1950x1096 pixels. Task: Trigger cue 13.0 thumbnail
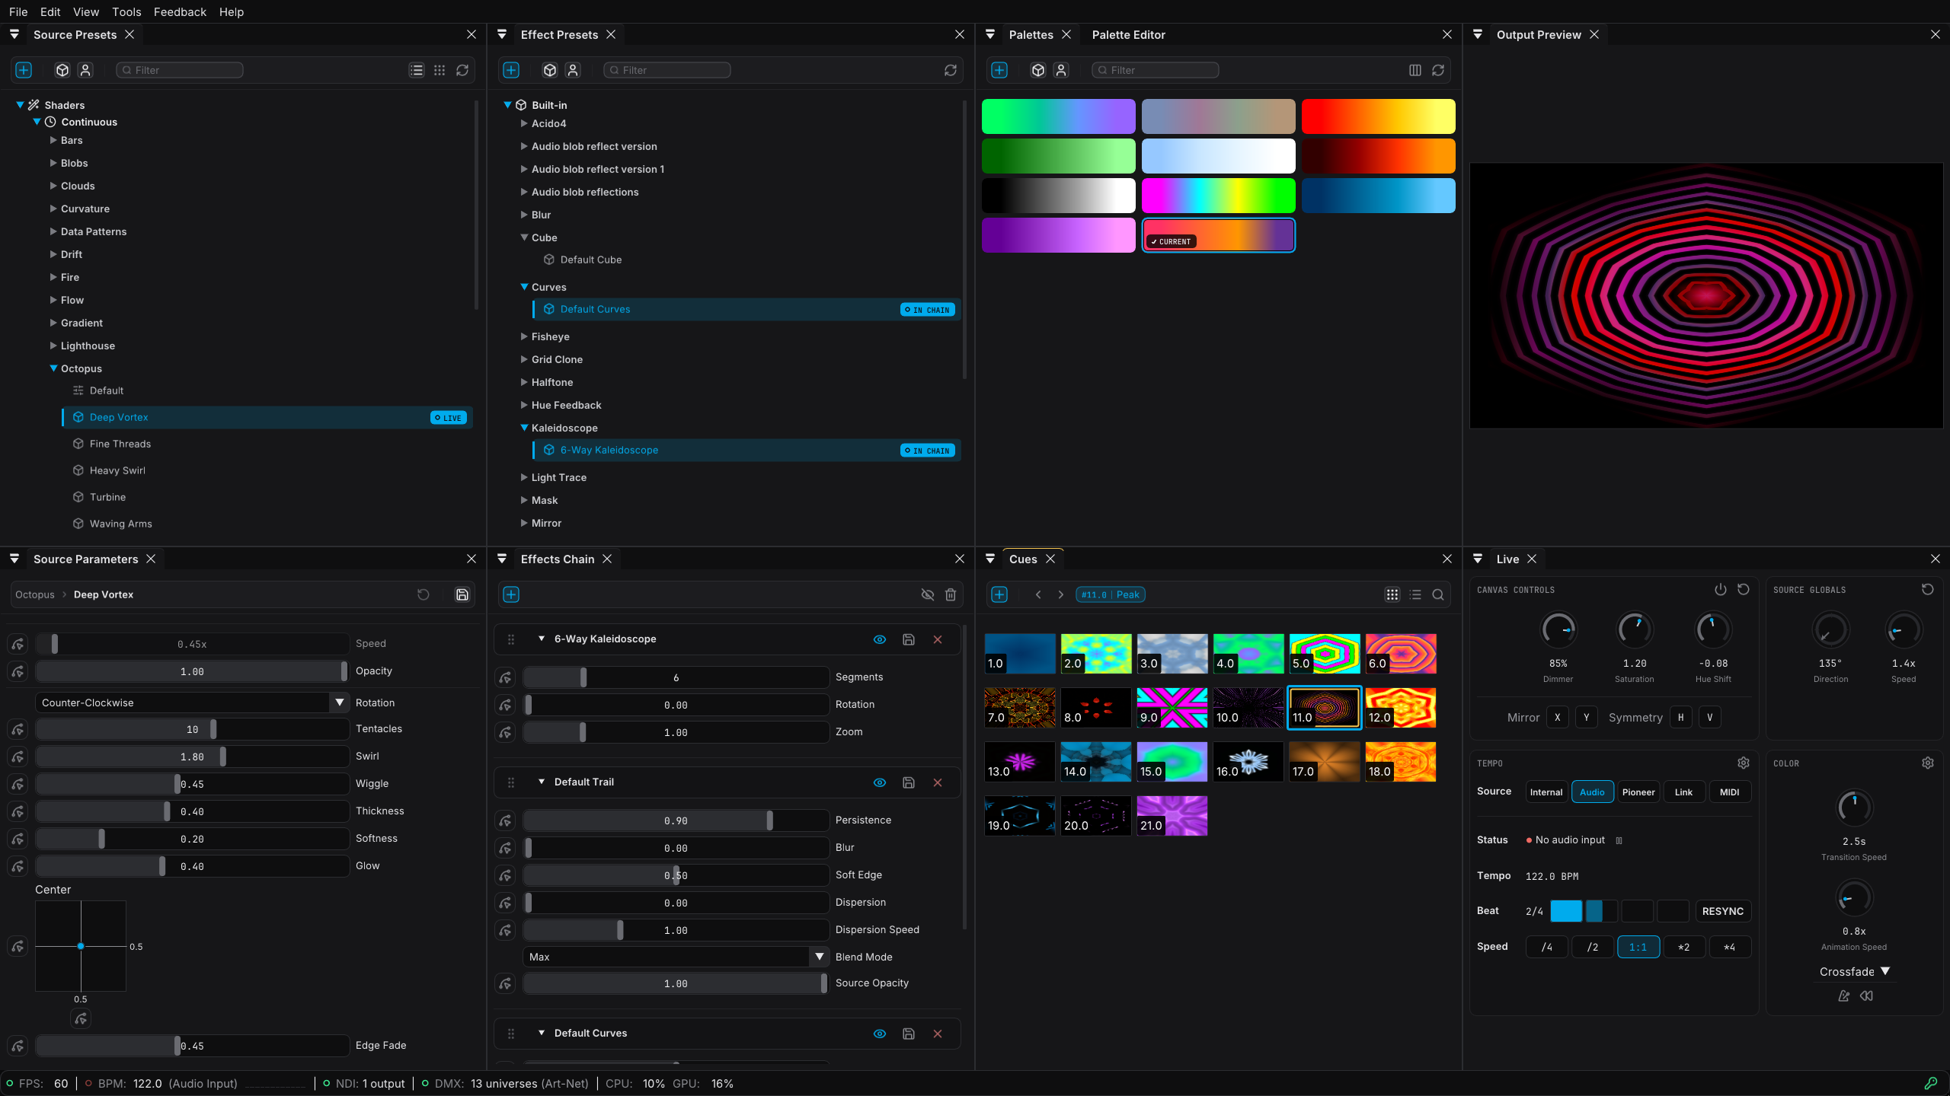point(1020,761)
